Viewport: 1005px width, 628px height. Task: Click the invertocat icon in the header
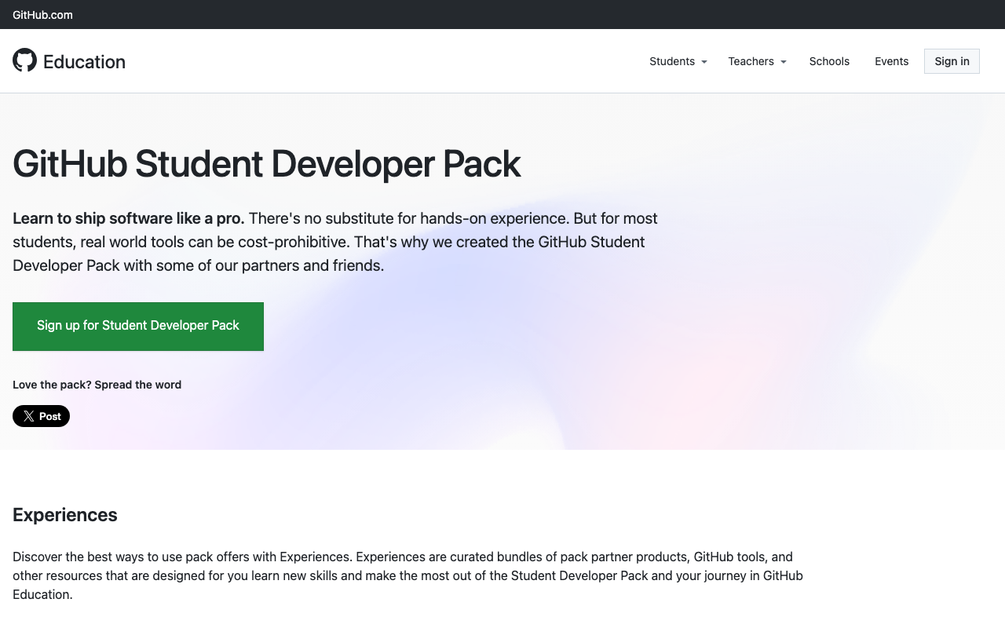pos(24,59)
